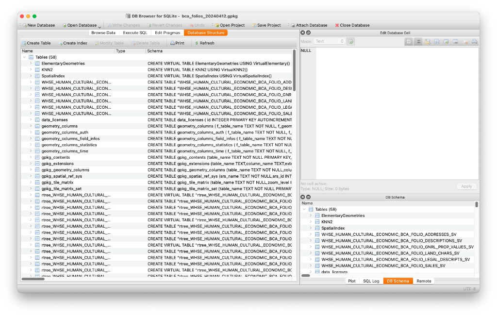Set the cell to NULL via its icon
Image resolution: width=497 pixels, height=316 pixels.
point(465,41)
